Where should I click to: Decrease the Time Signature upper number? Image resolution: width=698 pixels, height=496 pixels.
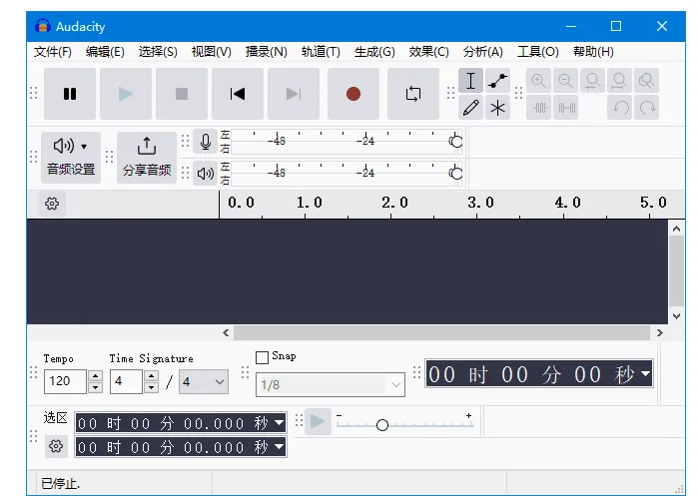point(152,387)
